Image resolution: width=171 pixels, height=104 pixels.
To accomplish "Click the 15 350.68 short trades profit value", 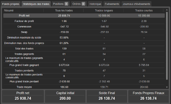I will click(144, 16).
